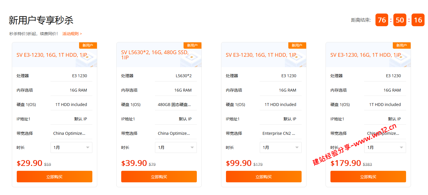Open the duration dropdown on the L5630*2 card
Image resolution: width=428 pixels, height=195 pixels.
(176, 147)
